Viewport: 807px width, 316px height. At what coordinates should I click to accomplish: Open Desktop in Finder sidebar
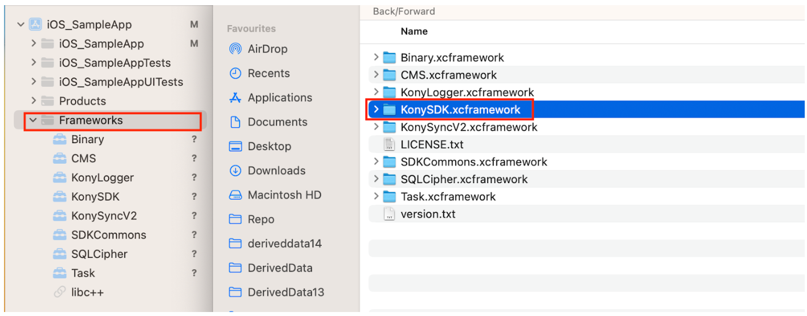pyautogui.click(x=270, y=147)
